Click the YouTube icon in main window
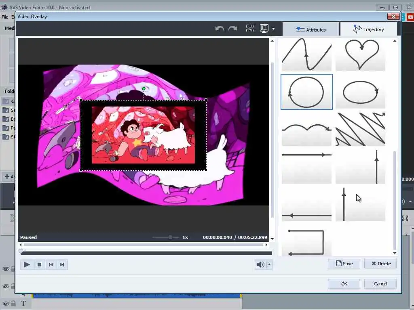This screenshot has height=310, width=414. pyautogui.click(x=410, y=17)
